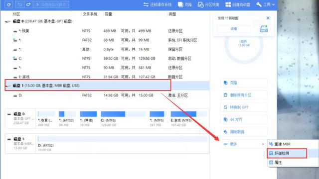The height and width of the screenshot is (179, 319).
Task: Choose 重建 MBR from the submenu
Action: pos(293,144)
